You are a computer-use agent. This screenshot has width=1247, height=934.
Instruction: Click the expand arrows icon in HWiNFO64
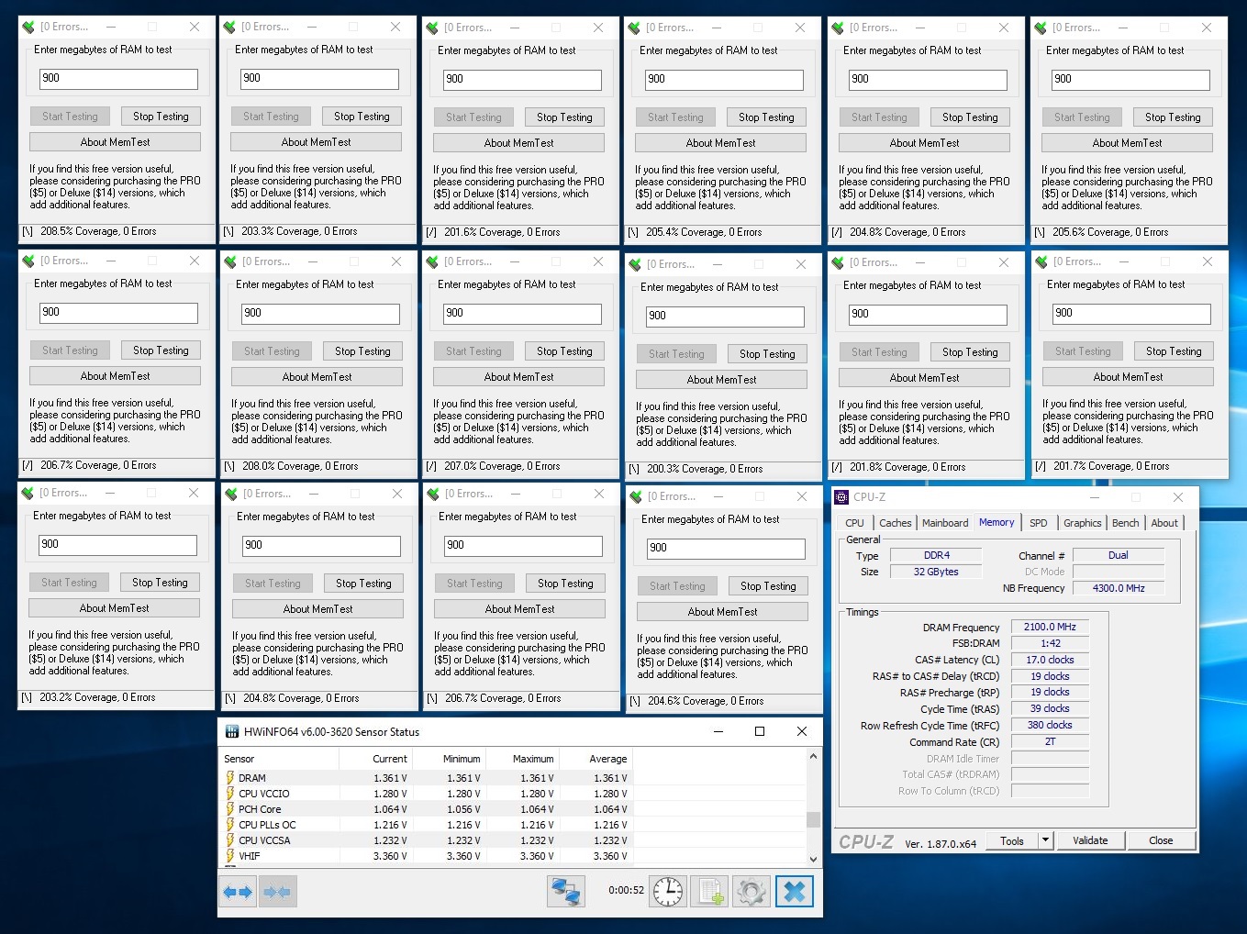click(x=238, y=892)
